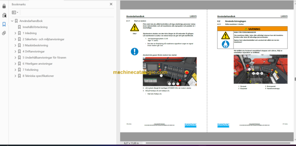Click the yellow warning triangle on left page
The height and width of the screenshot is (146, 296).
(135, 27)
